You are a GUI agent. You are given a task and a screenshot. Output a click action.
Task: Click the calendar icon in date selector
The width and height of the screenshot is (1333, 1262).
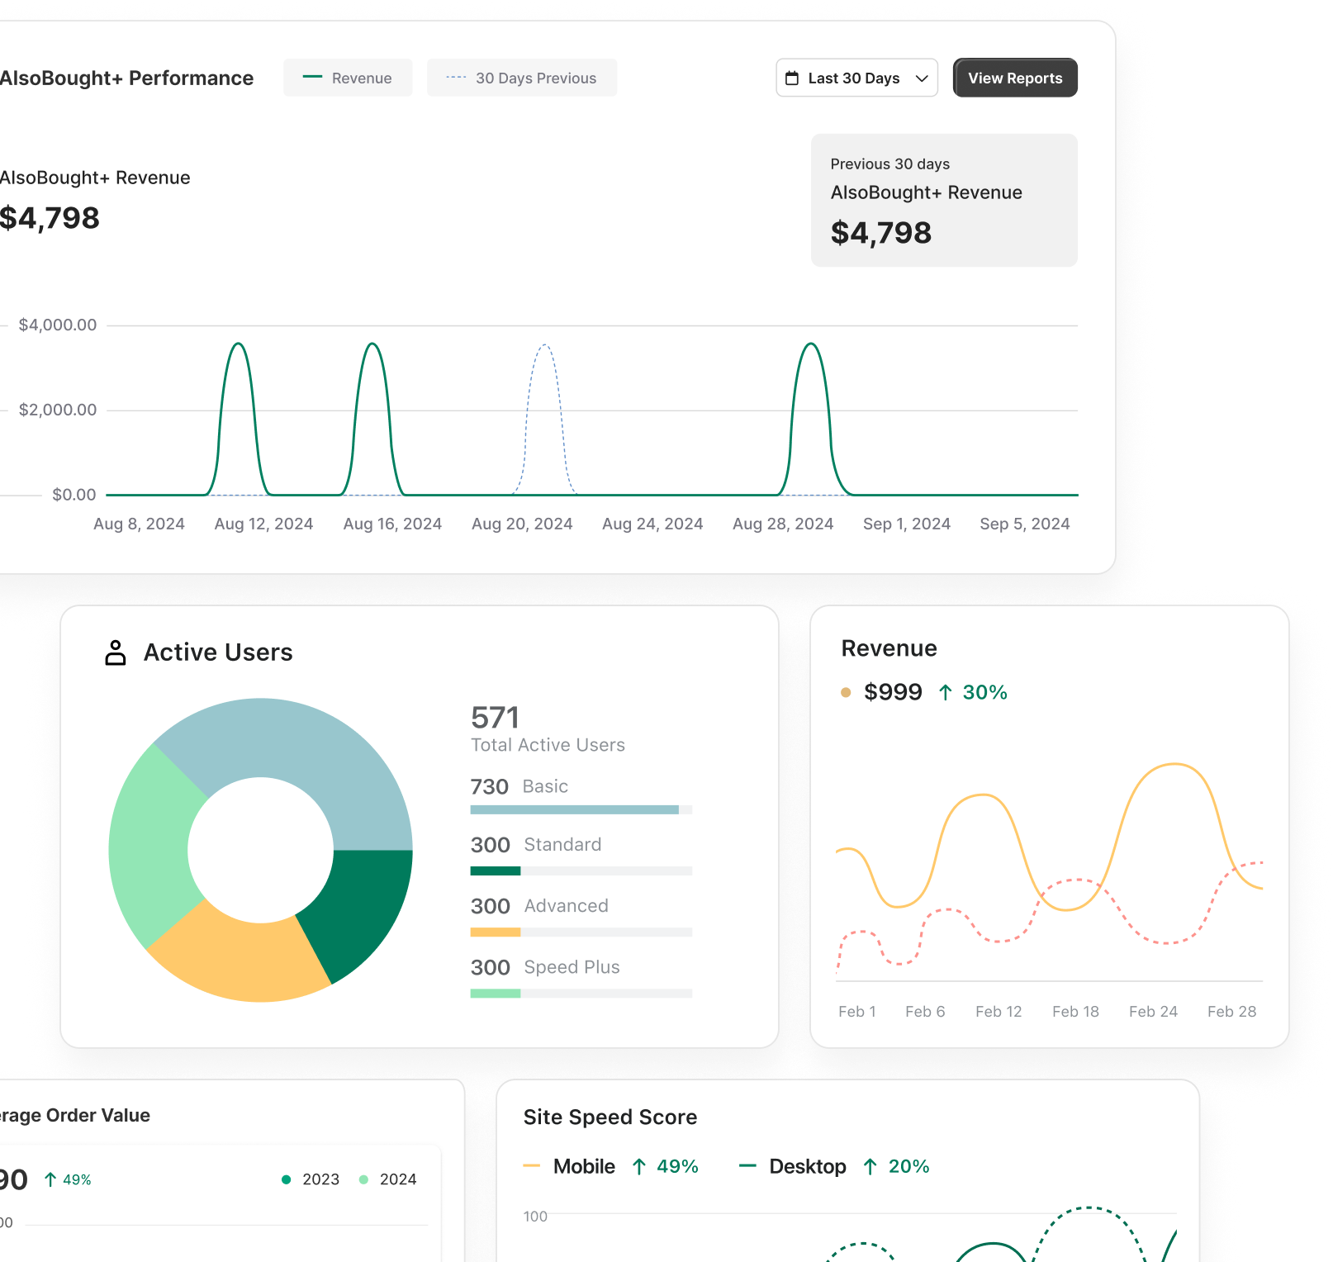click(792, 78)
